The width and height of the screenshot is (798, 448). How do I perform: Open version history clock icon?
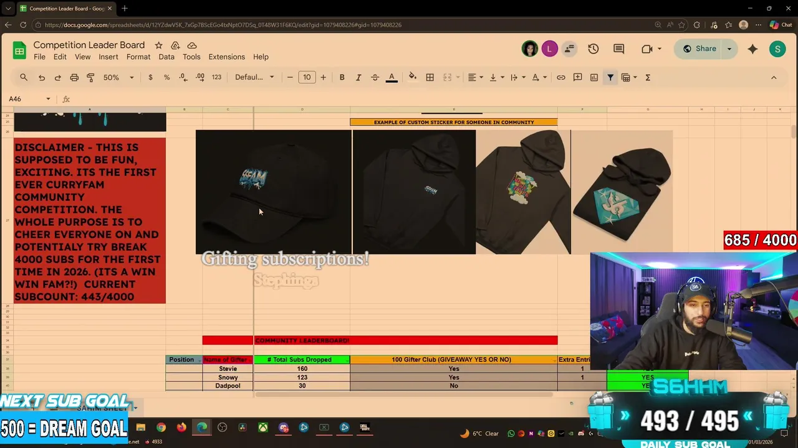(593, 49)
